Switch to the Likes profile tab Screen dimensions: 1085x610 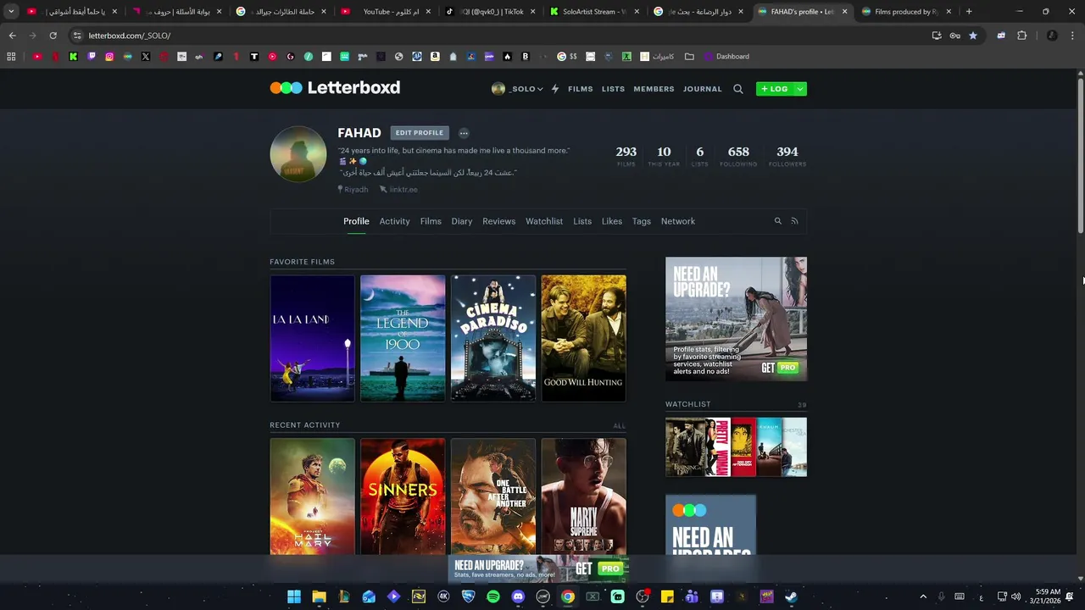click(612, 221)
